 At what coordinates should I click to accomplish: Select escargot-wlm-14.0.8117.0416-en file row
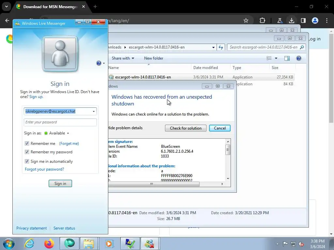(x=201, y=77)
